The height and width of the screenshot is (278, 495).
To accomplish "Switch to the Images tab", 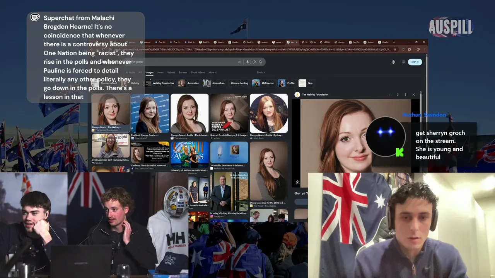I will [149, 73].
